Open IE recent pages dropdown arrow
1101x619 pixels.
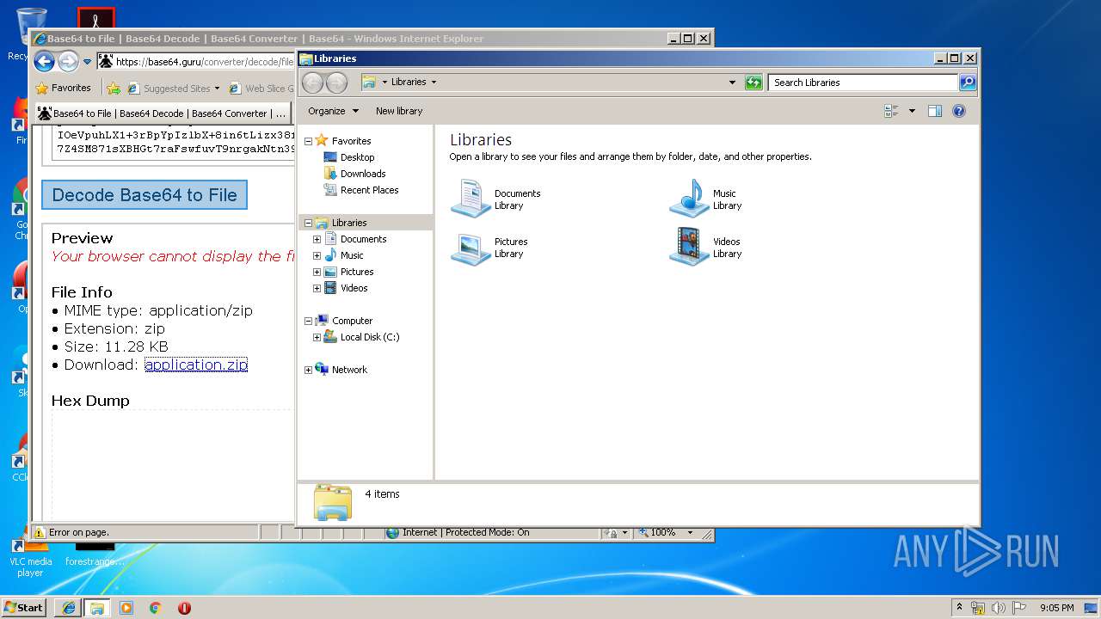87,62
